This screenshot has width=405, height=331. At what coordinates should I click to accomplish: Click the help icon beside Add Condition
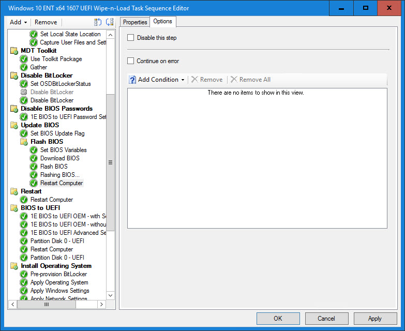click(x=132, y=80)
